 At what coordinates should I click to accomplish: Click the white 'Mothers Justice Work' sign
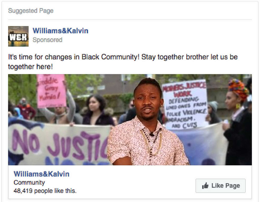pos(185,104)
